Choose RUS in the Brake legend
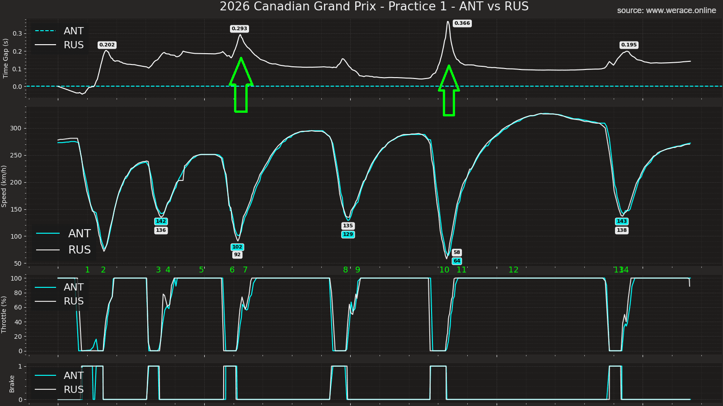The image size is (723, 406). tap(74, 389)
